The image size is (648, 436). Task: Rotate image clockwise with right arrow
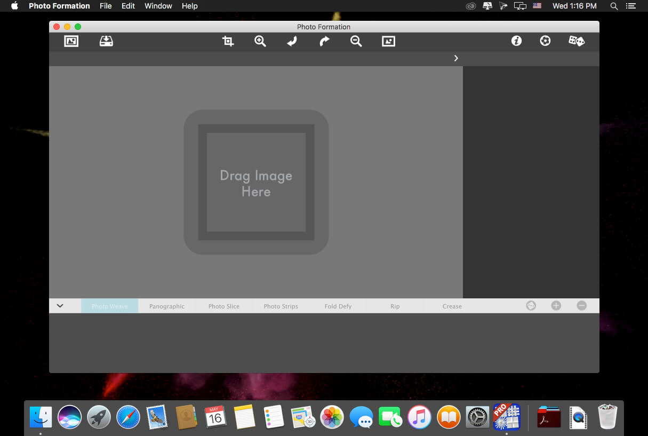324,41
